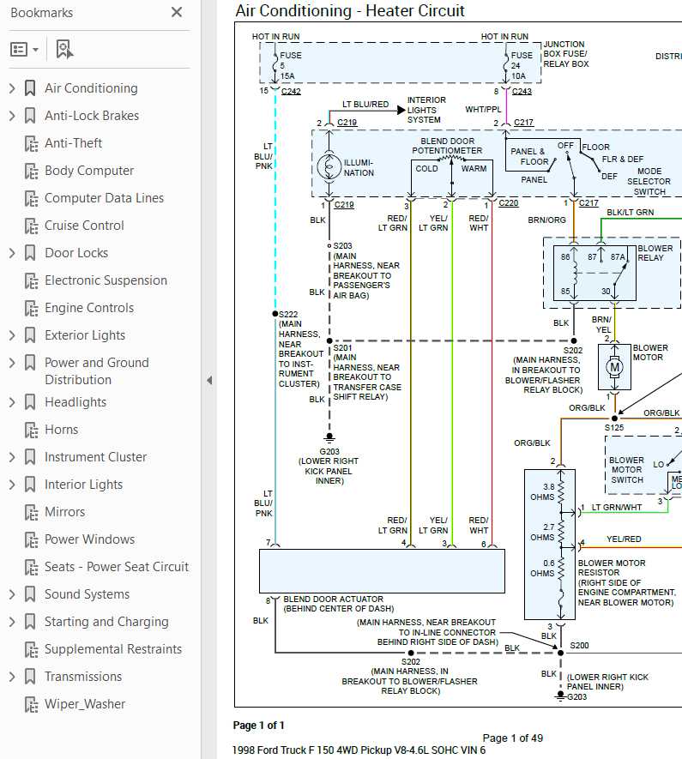Screen dimensions: 682x759
Task: Expand the Air Conditioning bookmark
Action: click(12, 88)
